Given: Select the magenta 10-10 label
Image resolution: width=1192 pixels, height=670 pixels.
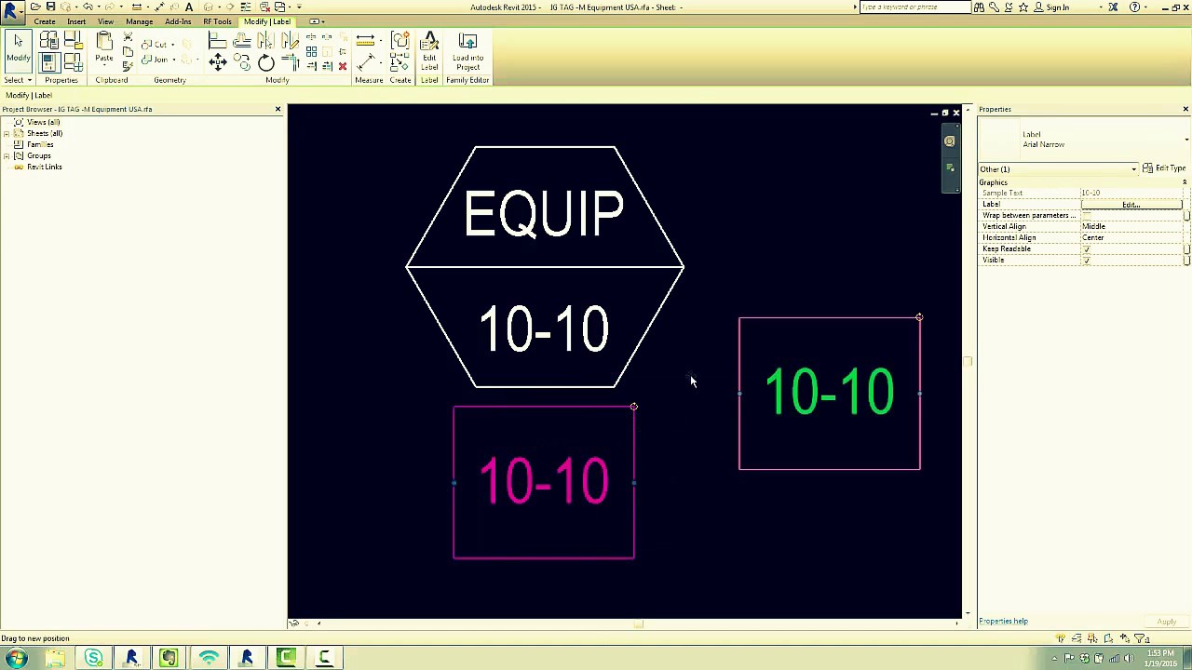Looking at the screenshot, I should click(544, 481).
